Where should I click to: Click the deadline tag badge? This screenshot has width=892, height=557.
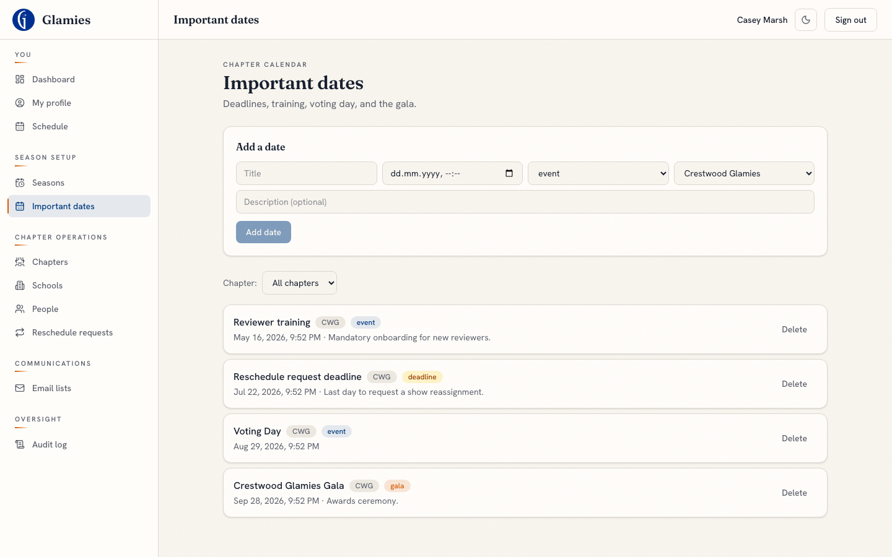422,377
